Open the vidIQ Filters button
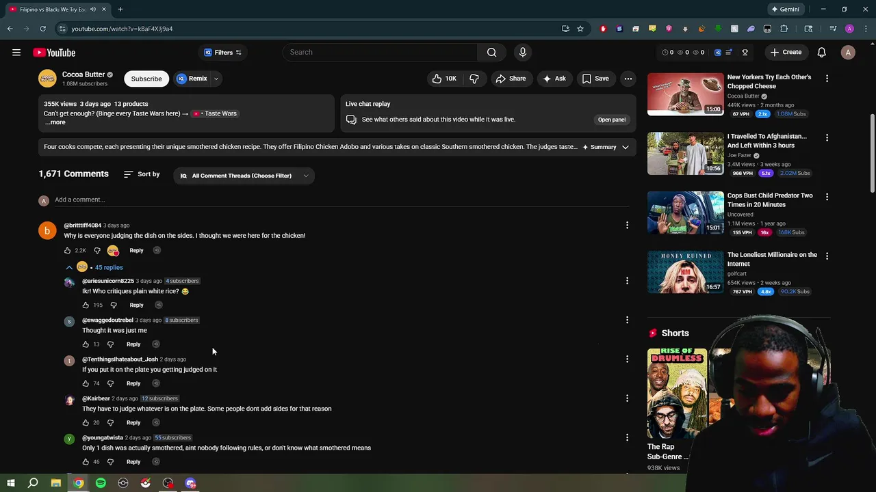 pyautogui.click(x=223, y=53)
